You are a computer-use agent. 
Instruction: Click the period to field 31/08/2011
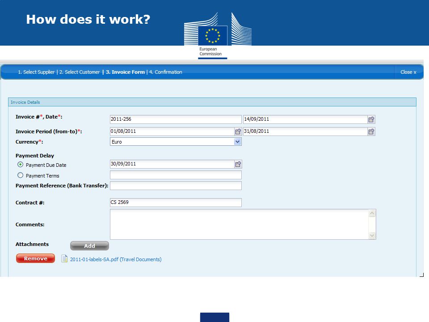click(305, 131)
